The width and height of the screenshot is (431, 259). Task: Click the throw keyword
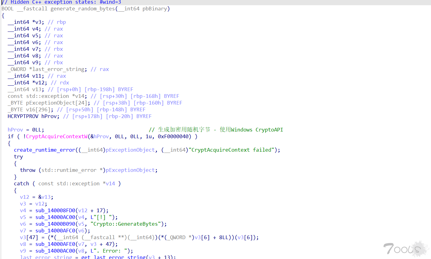pyautogui.click(x=28, y=170)
